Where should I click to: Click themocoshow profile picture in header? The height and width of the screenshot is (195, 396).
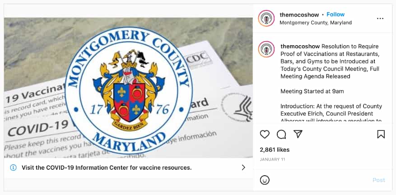[266, 18]
